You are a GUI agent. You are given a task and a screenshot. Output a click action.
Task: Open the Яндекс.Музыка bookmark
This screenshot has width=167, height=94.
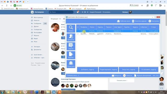90,9
